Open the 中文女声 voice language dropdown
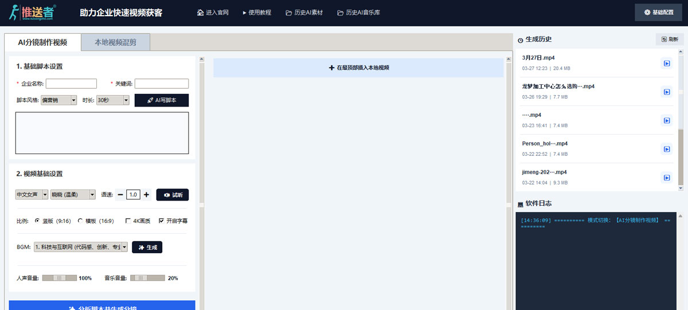This screenshot has height=310, width=688. pyautogui.click(x=32, y=195)
